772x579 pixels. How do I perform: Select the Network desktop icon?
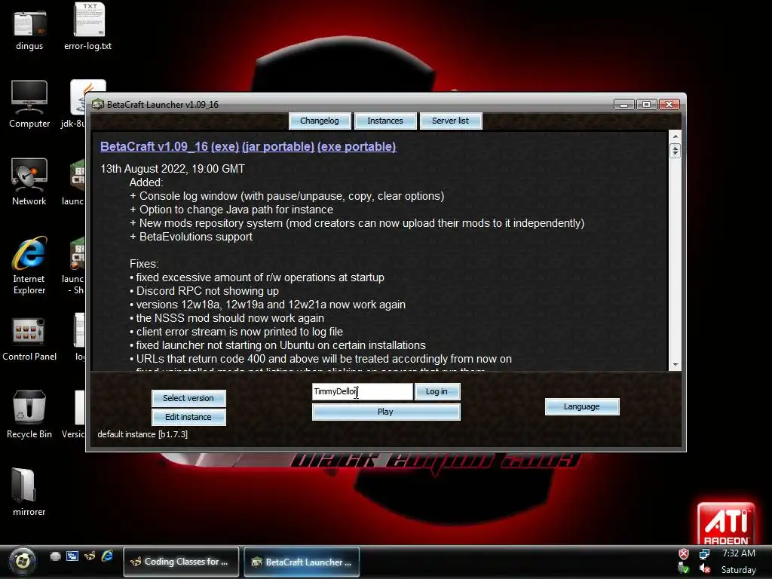(29, 182)
